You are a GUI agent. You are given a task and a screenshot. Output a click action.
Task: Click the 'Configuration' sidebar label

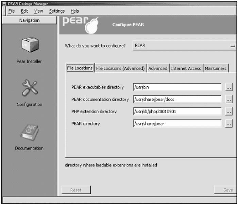click(x=30, y=104)
